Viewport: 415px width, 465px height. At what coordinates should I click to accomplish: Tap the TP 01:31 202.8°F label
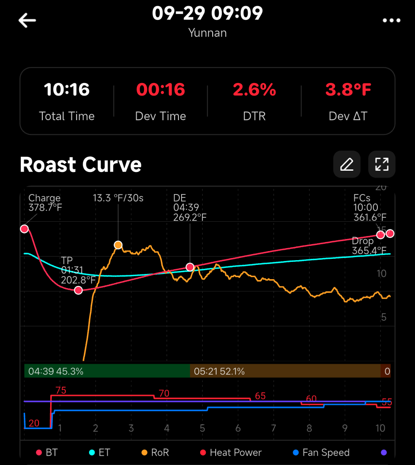click(78, 270)
